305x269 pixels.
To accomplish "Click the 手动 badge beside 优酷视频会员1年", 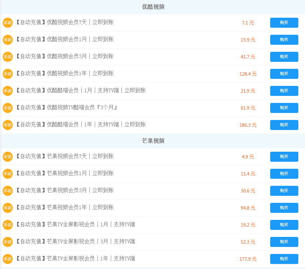I will coord(8,74).
